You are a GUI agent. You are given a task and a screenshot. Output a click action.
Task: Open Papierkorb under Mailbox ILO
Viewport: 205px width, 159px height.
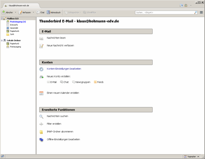14,31
